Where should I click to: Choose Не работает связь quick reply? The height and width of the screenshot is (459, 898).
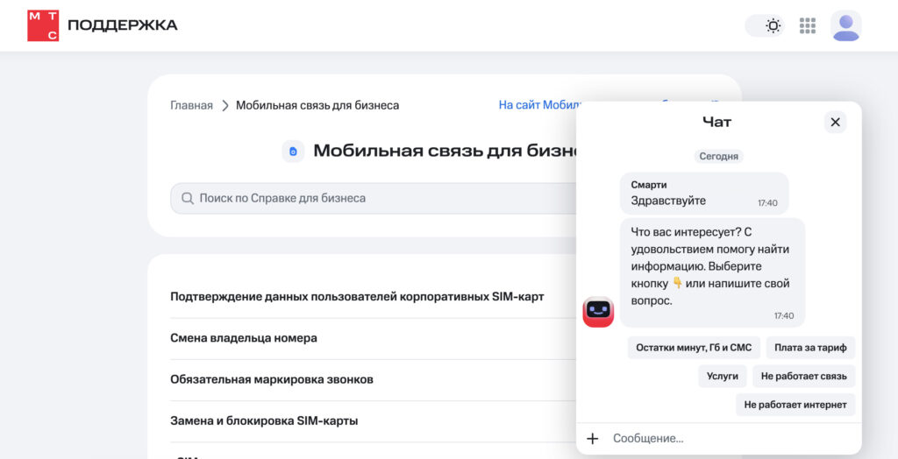[803, 376]
